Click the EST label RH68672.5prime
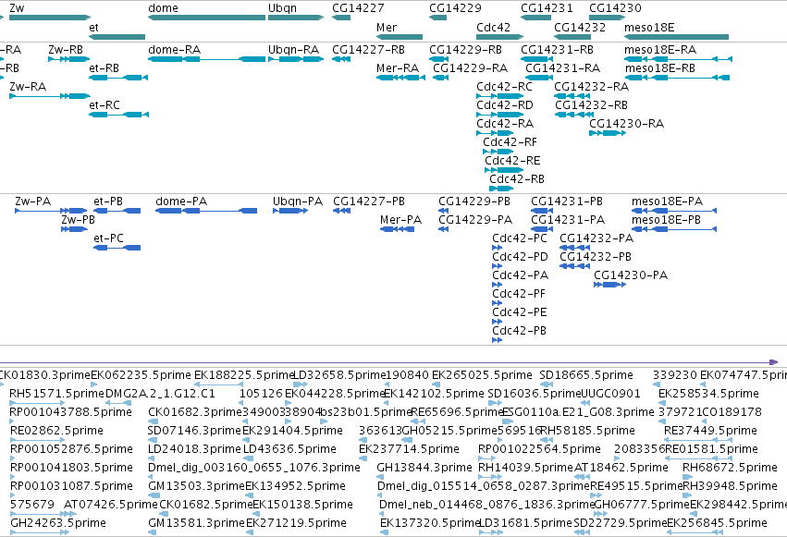This screenshot has height=537, width=787. pyautogui.click(x=730, y=468)
